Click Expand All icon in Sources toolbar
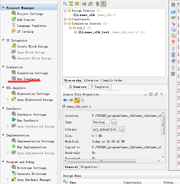180x184 pixels. coord(77,4)
